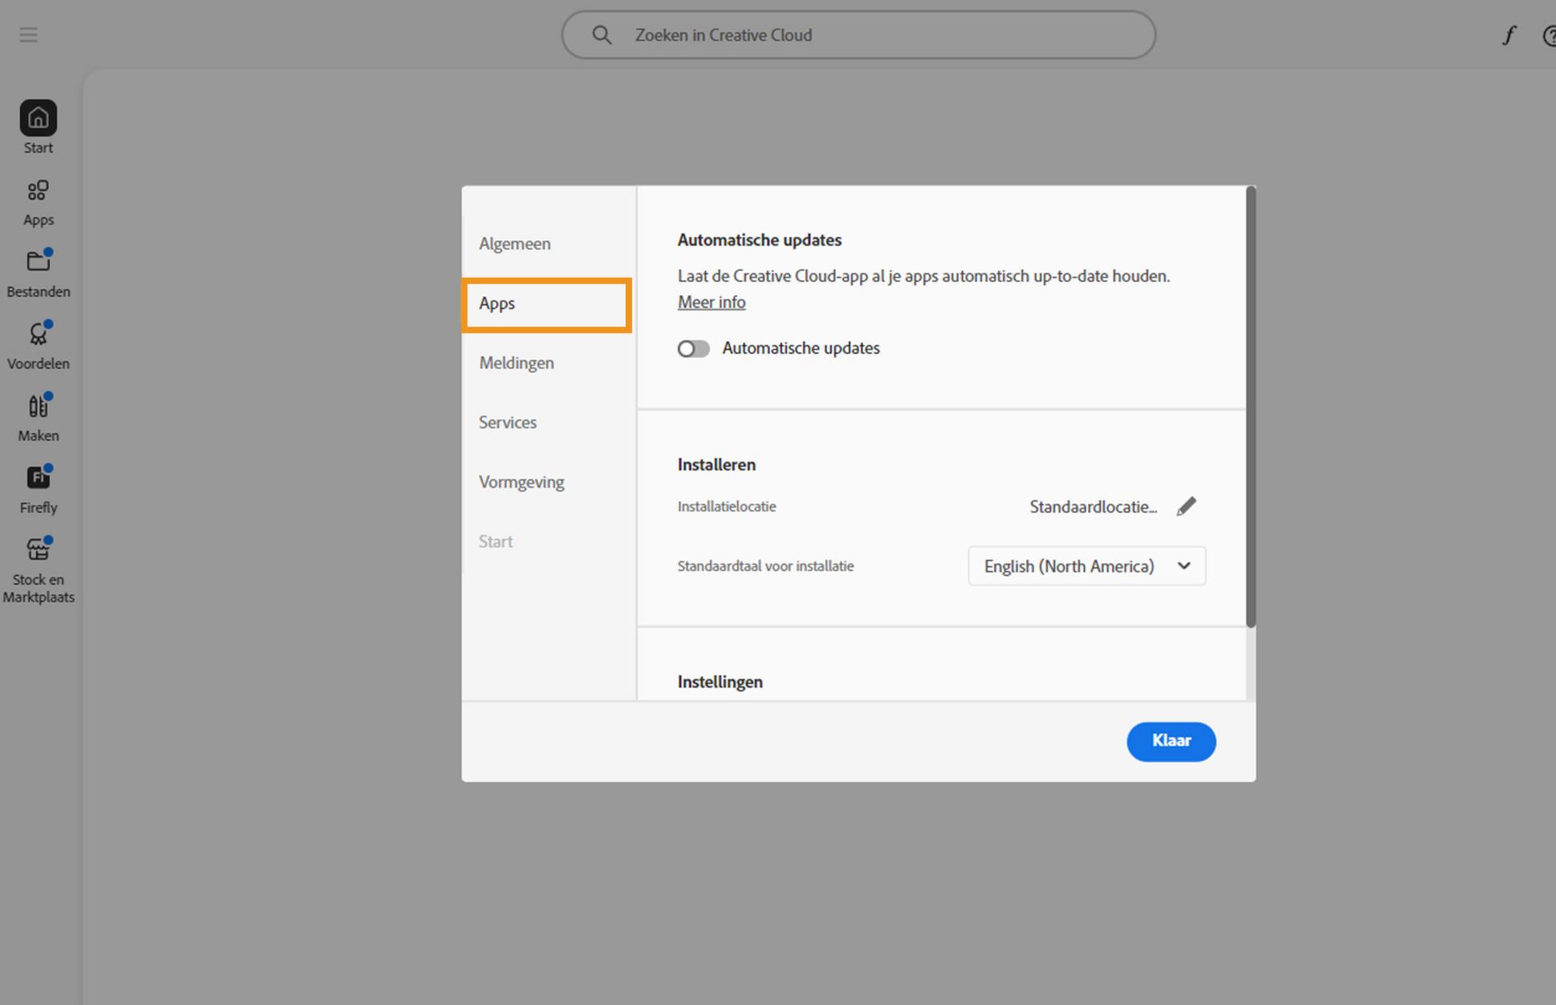Edit installation location with pencil icon

1186,507
